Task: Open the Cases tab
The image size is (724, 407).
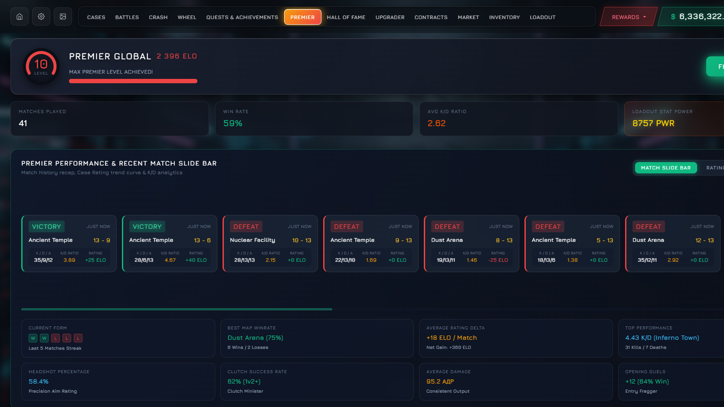Action: tap(96, 17)
